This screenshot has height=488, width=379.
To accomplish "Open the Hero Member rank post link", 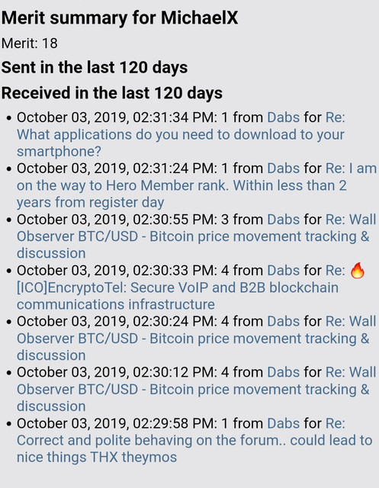I will pyautogui.click(x=197, y=185).
